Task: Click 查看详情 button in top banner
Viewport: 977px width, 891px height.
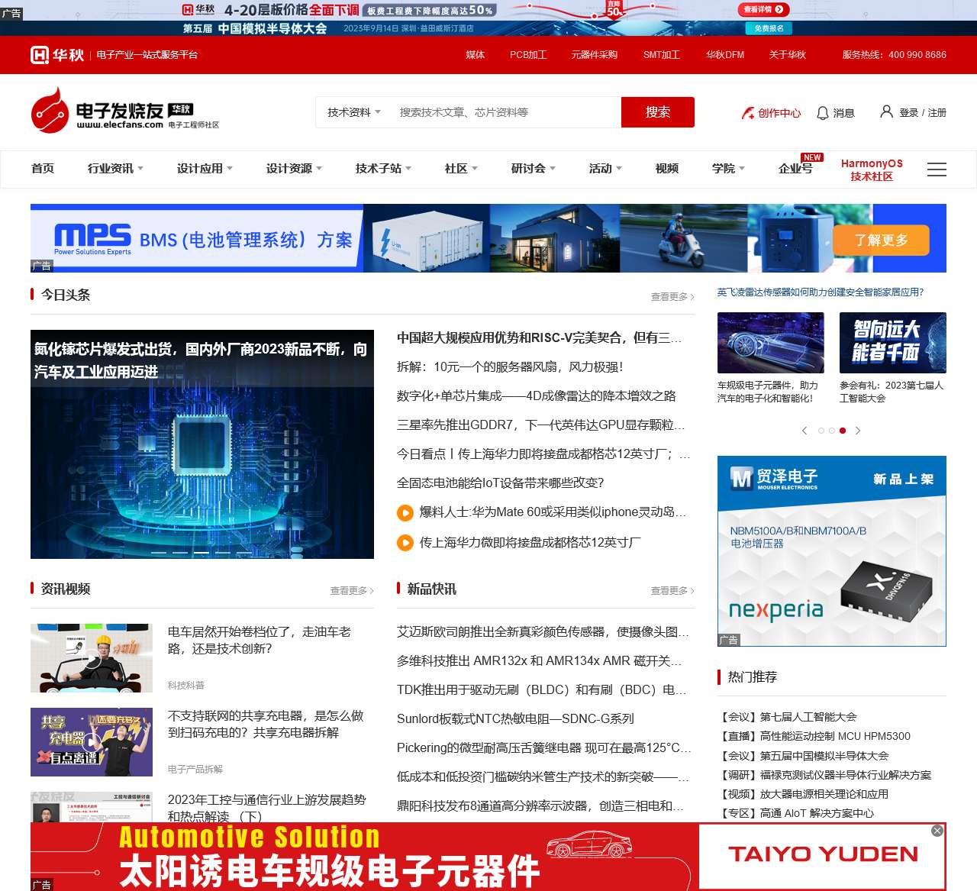Action: pyautogui.click(x=763, y=9)
